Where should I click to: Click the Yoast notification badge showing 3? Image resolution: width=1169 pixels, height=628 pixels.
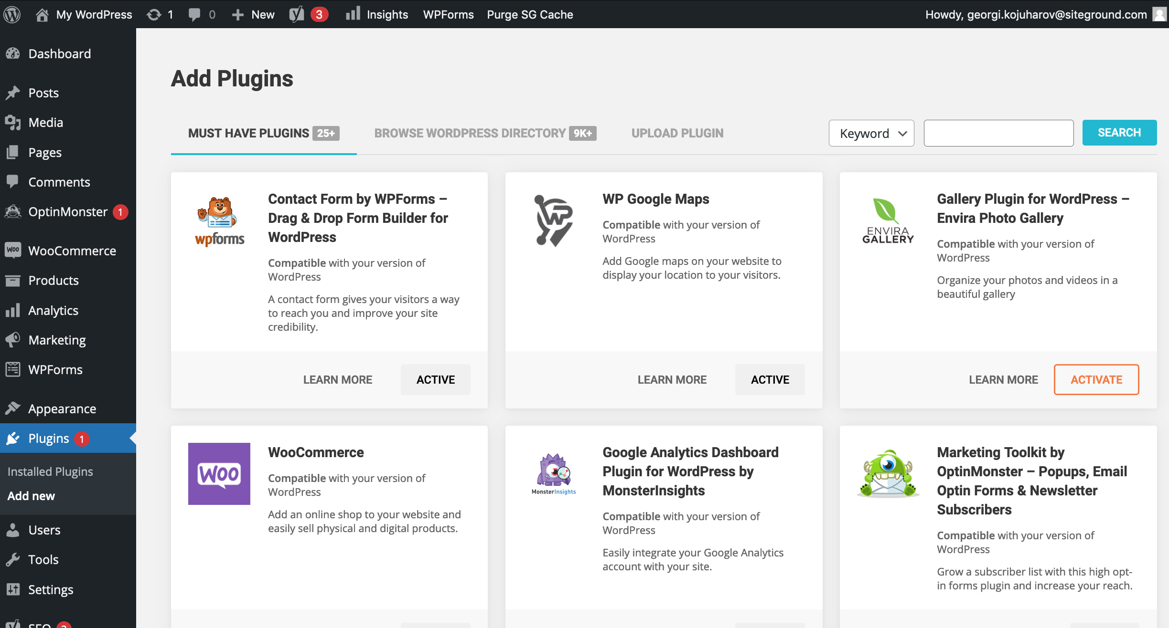click(319, 14)
